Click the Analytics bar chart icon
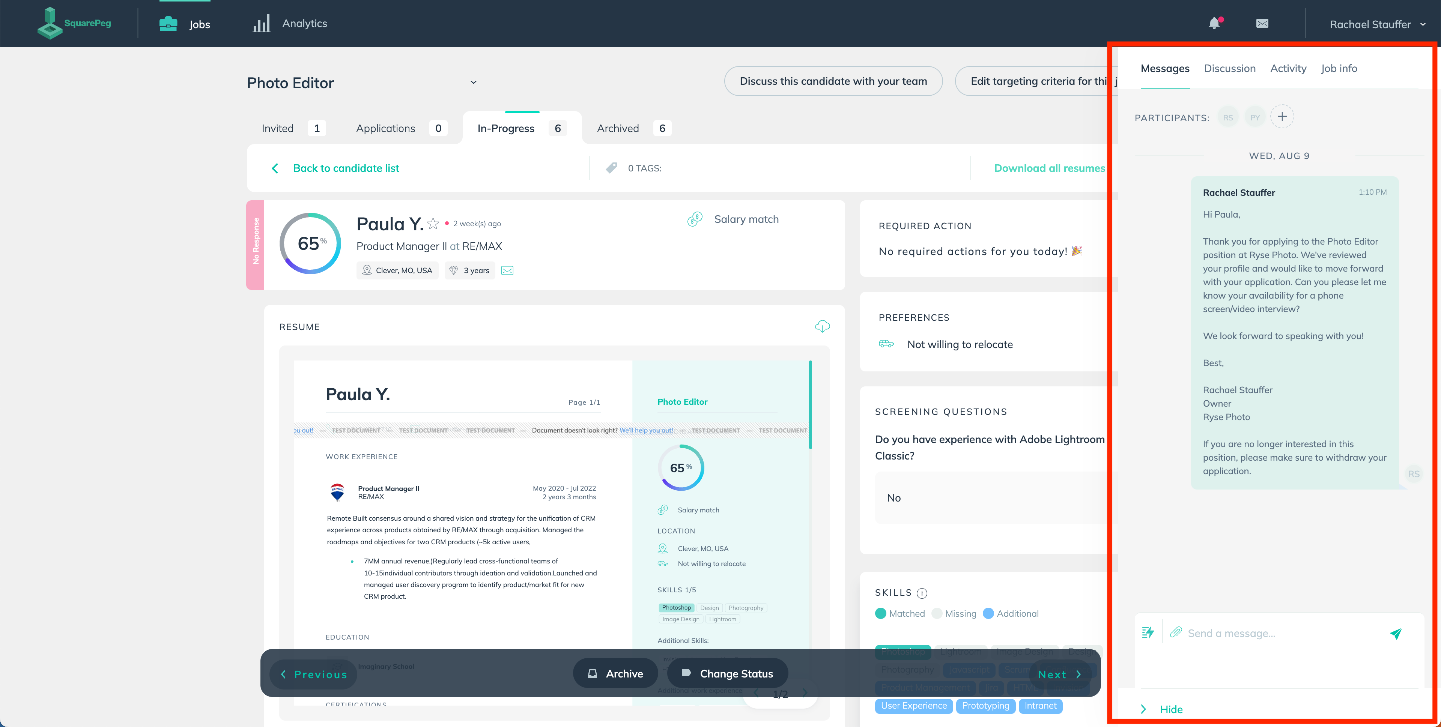The height and width of the screenshot is (727, 1441). pos(261,24)
